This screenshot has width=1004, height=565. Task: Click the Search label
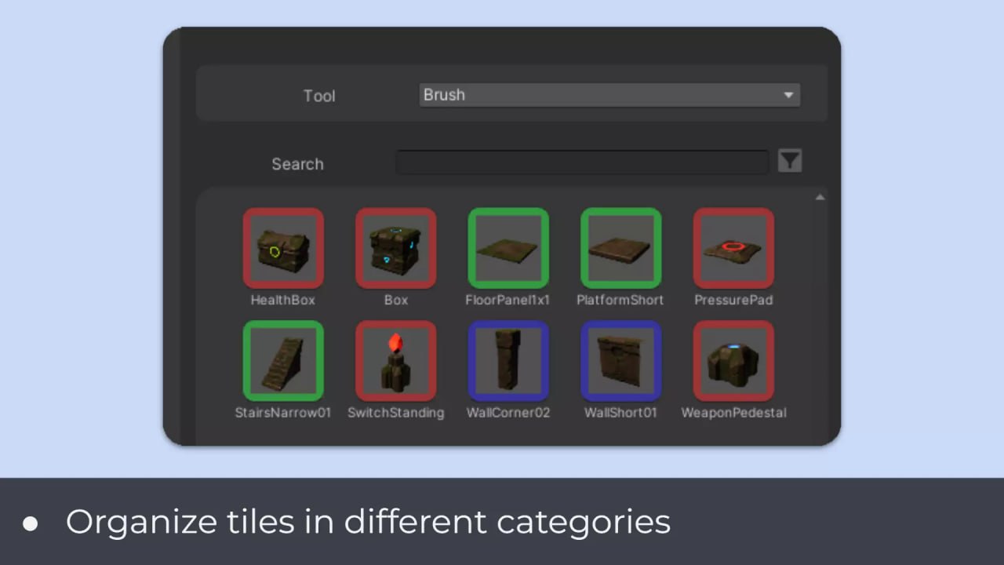(297, 164)
